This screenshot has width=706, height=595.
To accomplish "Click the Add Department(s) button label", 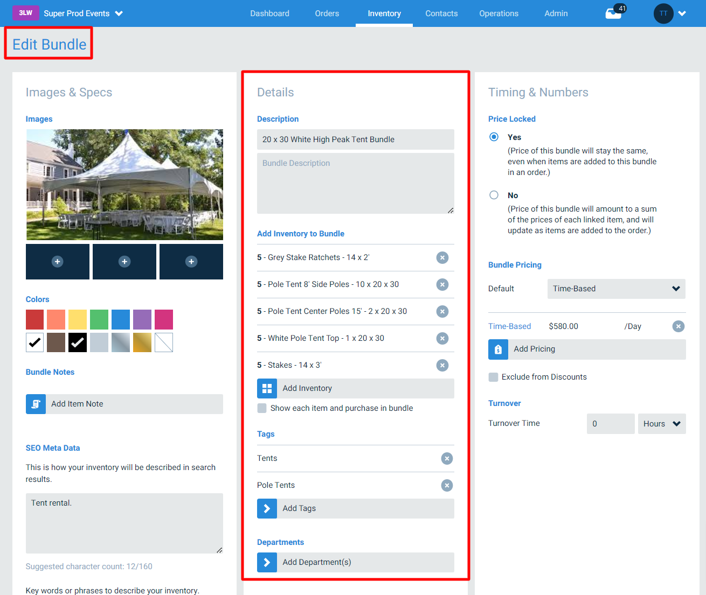I will (317, 562).
